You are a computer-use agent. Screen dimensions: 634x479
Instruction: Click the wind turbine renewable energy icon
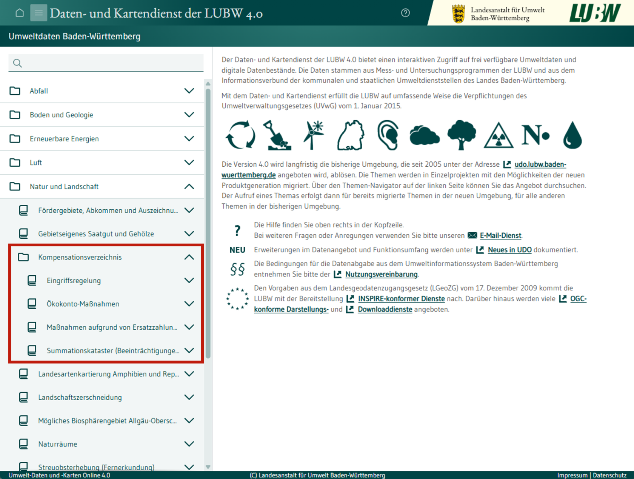coord(313,135)
